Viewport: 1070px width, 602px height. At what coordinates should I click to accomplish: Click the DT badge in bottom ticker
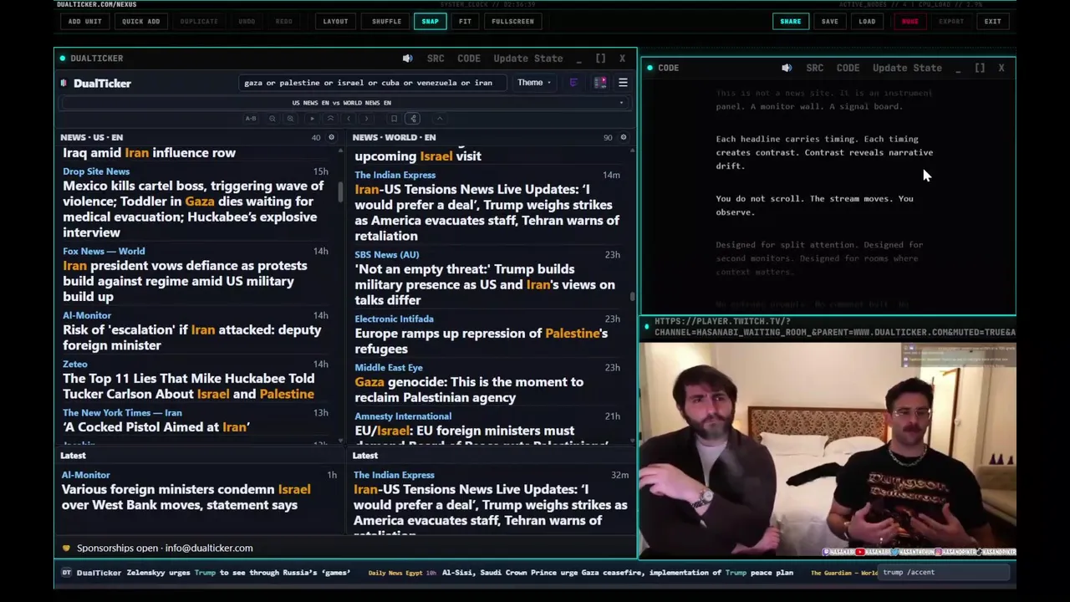point(66,573)
